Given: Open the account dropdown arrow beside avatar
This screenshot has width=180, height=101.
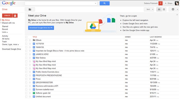Looking at the screenshot, I should (179, 3).
